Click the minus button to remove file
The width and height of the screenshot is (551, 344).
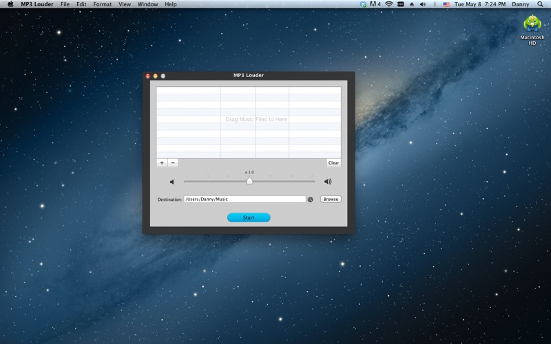(x=173, y=163)
